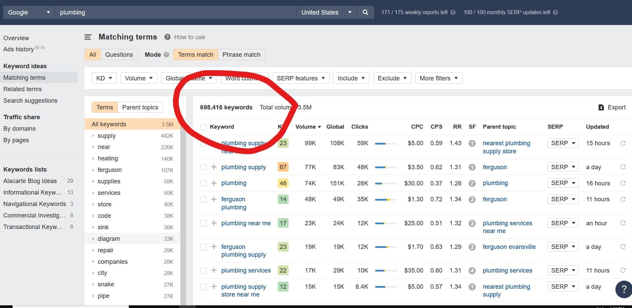Image resolution: width=632 pixels, height=308 pixels.
Task: Open the Export option
Action: coord(612,107)
